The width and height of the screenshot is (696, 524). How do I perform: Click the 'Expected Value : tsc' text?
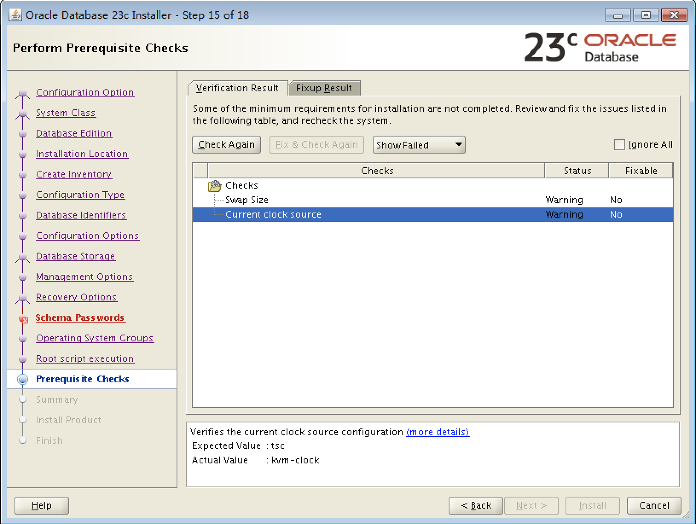point(238,446)
